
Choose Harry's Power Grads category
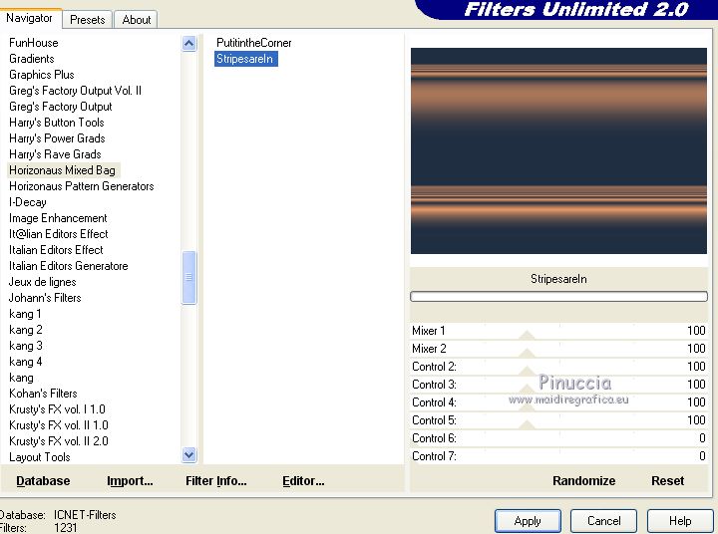pyautogui.click(x=57, y=138)
